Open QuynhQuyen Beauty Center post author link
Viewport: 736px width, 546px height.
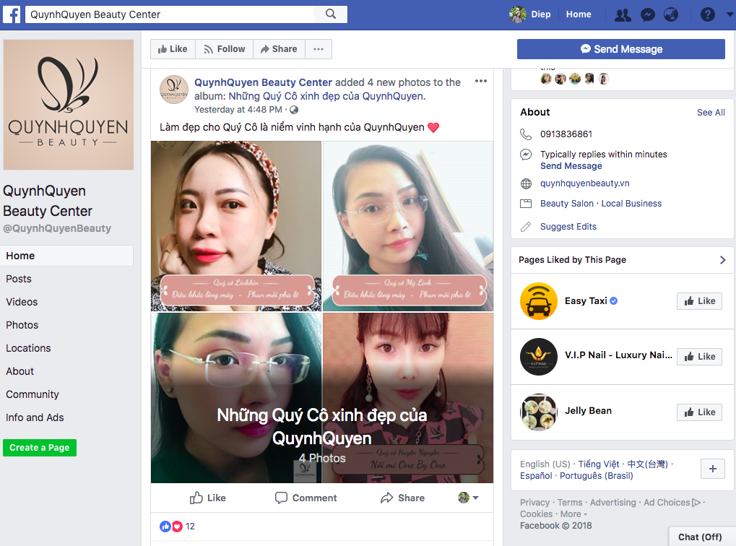(264, 82)
